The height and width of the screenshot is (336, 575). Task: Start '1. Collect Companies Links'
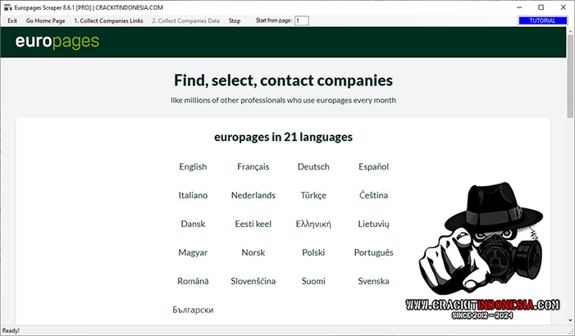tap(108, 20)
